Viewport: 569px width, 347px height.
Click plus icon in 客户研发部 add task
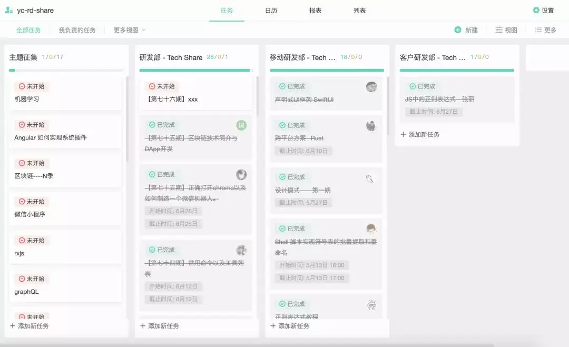coord(403,134)
